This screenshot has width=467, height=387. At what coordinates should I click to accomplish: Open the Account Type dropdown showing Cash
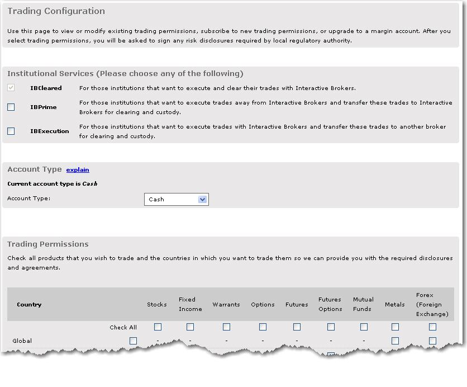[x=177, y=199]
